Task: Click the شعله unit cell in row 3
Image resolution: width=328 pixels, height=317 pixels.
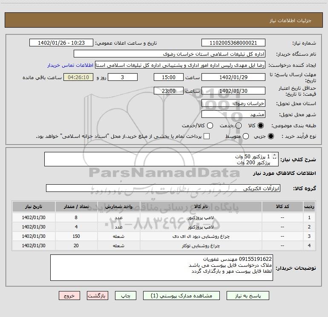Action: click(118, 236)
